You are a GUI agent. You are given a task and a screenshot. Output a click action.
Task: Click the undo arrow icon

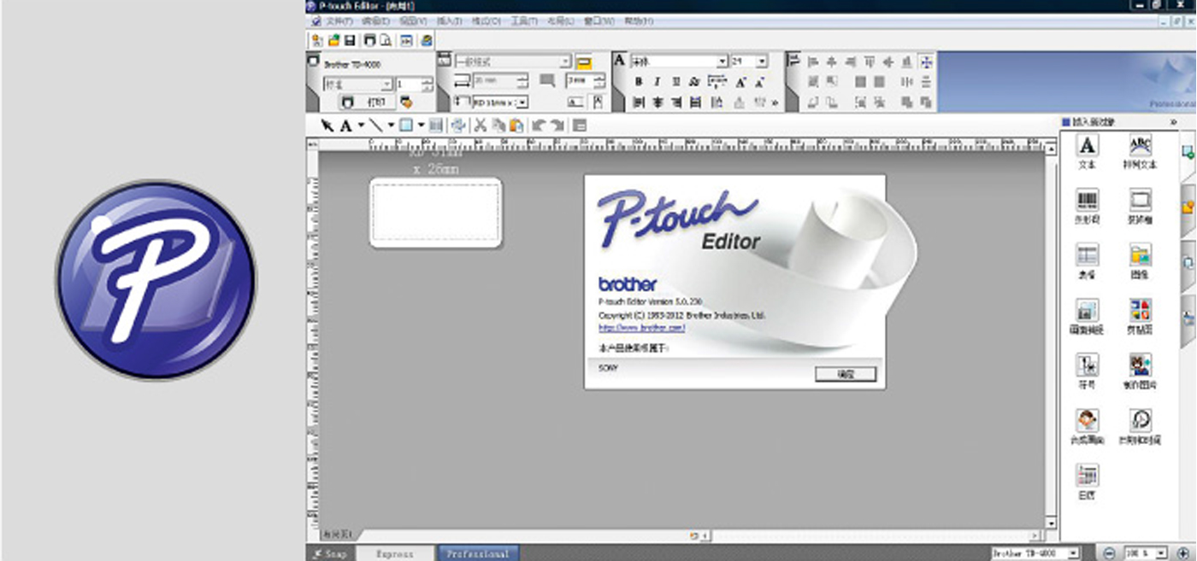point(539,126)
